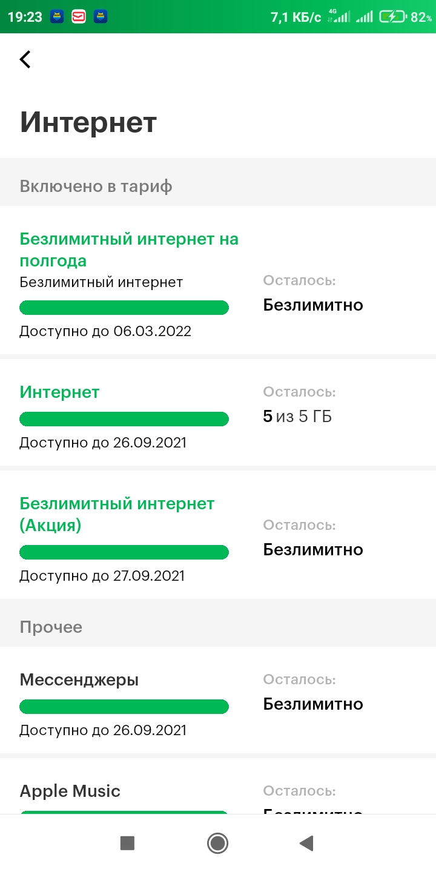Open the green 'Интернет' package title
Screen dimensions: 436x872
59,392
